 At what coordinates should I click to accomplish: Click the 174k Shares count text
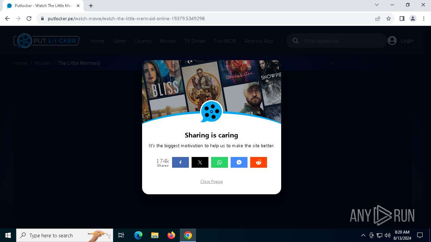163,162
